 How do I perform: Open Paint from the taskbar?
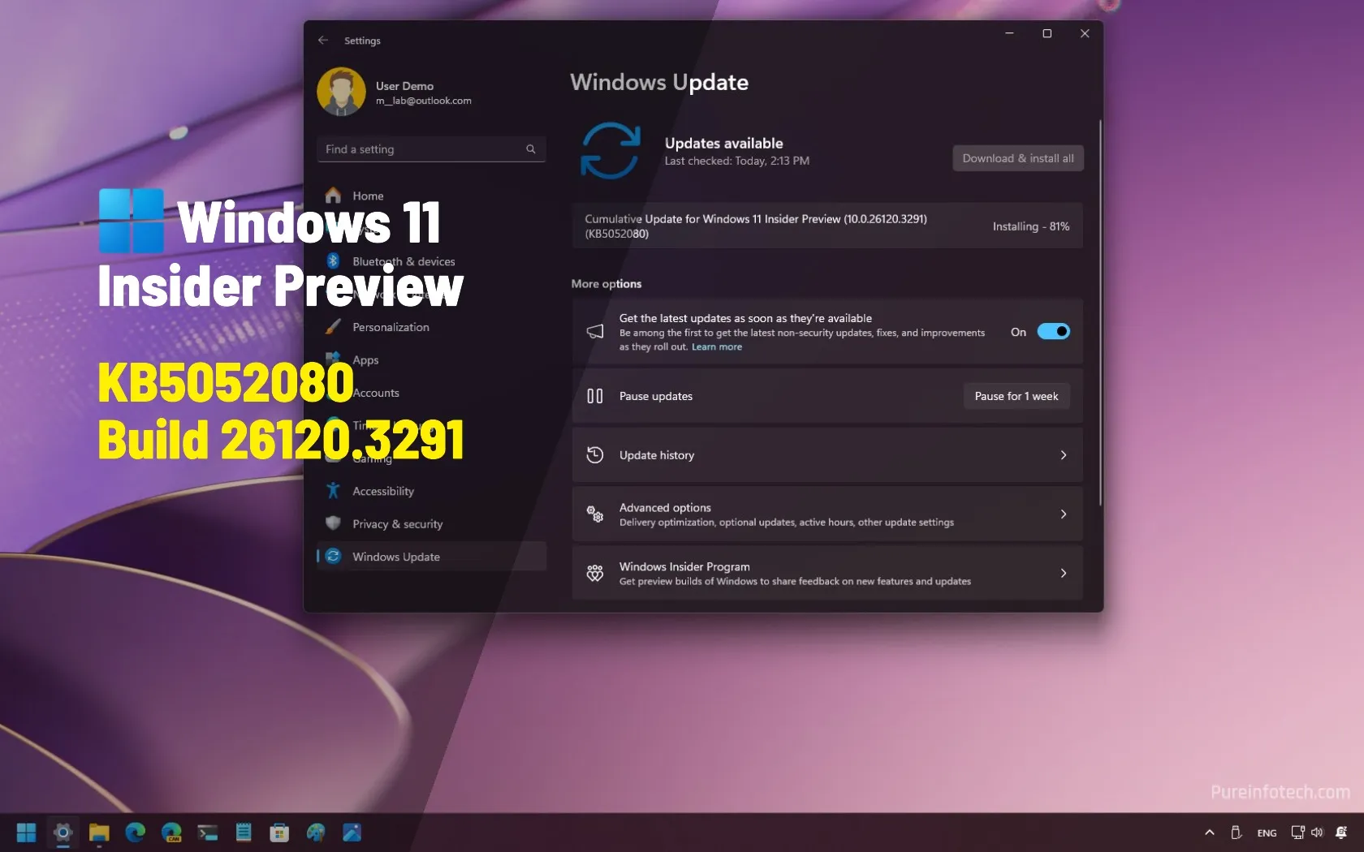316,833
